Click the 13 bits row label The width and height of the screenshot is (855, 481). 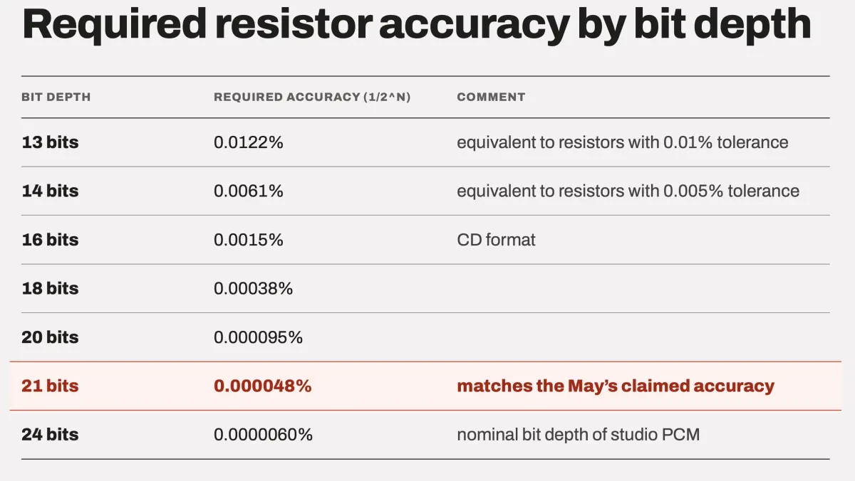coord(50,142)
